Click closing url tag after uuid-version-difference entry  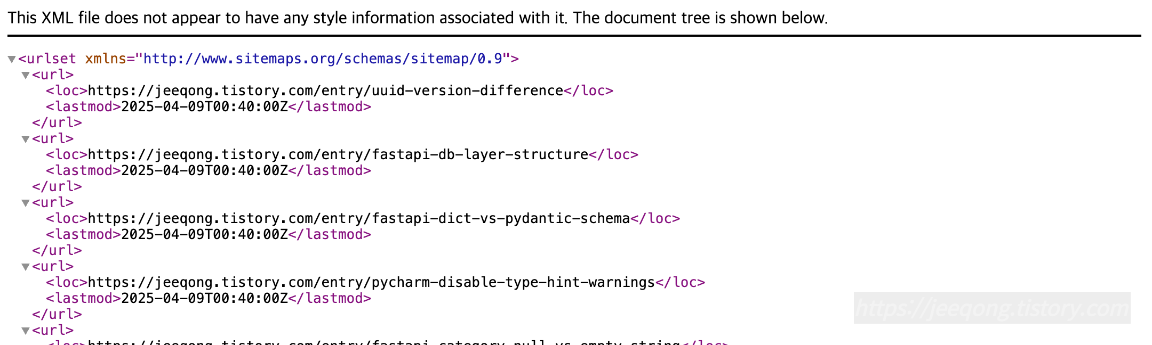click(57, 122)
